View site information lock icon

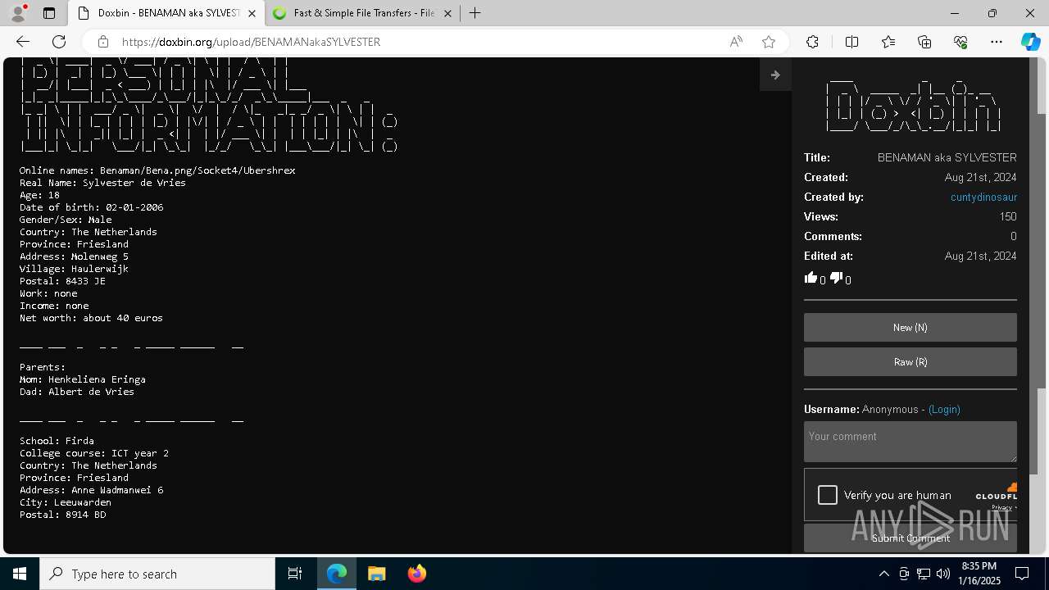click(x=103, y=42)
